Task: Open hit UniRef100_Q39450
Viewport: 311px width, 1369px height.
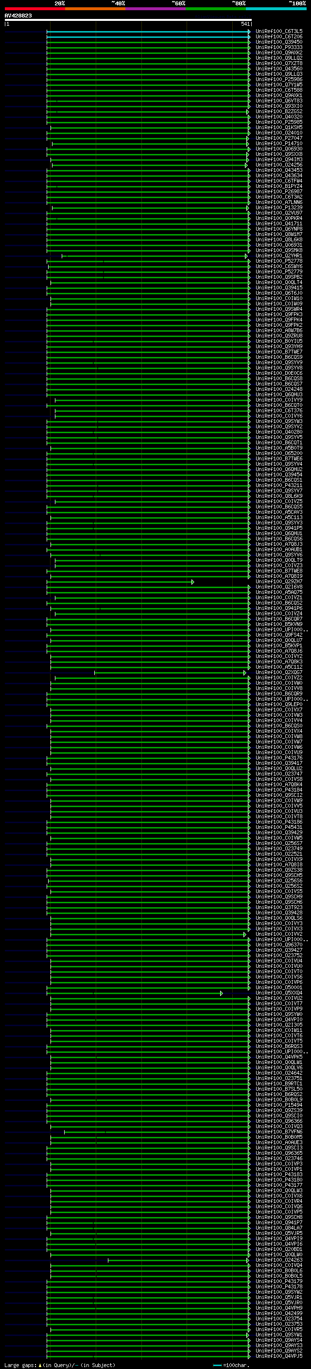Action: point(279,42)
